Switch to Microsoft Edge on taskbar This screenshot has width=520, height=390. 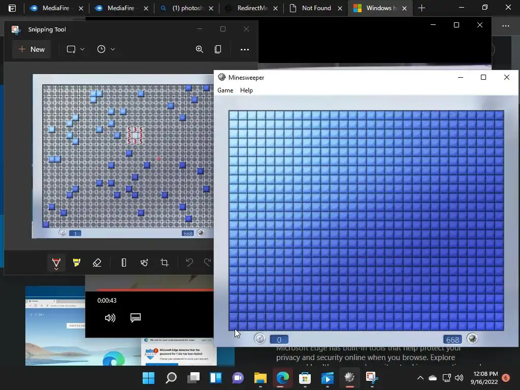tap(282, 378)
